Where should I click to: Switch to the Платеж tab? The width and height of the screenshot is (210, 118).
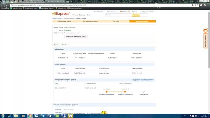(x=64, y=45)
